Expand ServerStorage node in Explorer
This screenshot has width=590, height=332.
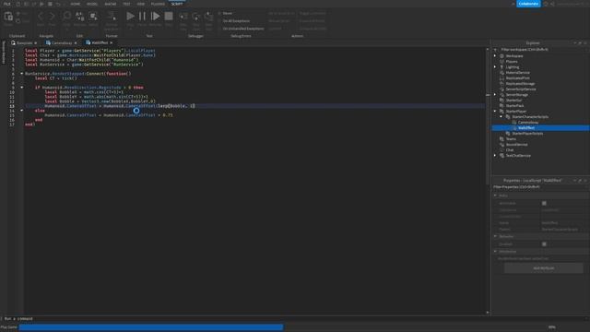495,95
